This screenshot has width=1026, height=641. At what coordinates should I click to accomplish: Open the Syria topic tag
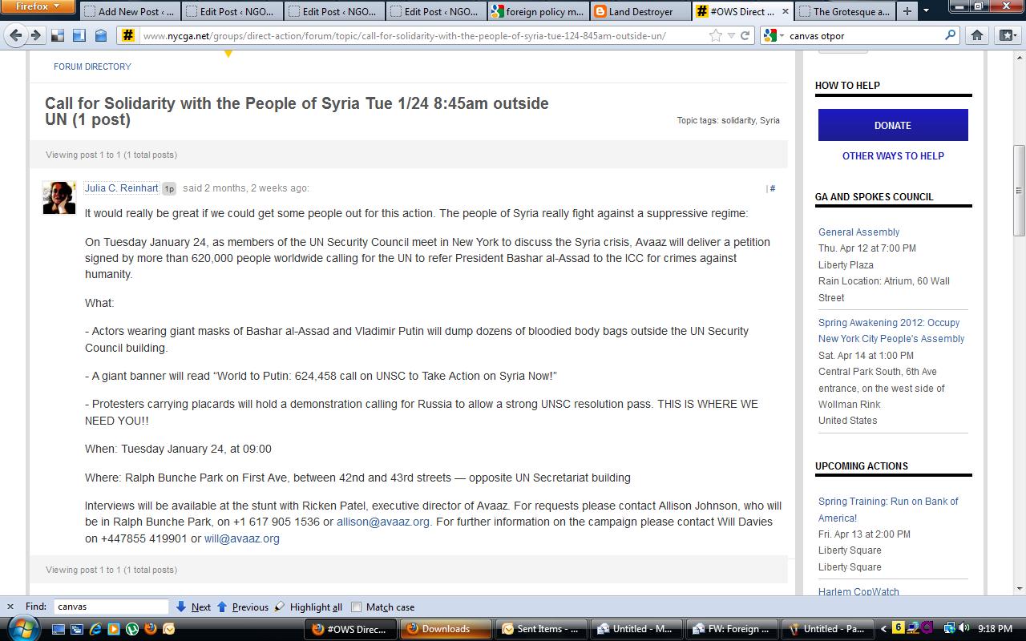pyautogui.click(x=769, y=120)
